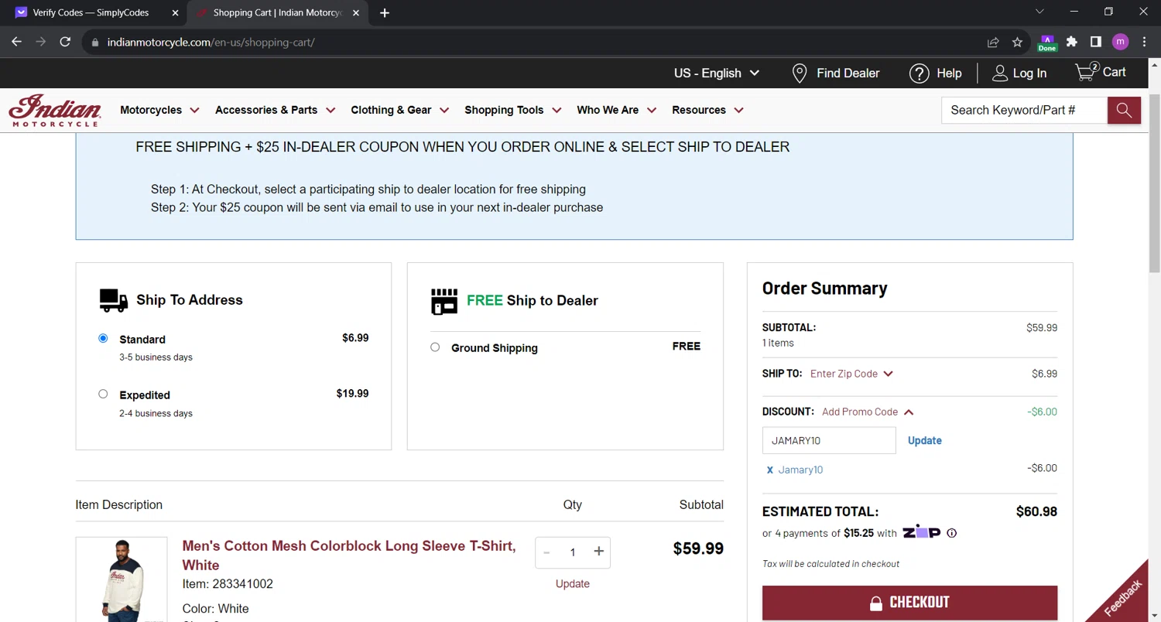Select the Shopping Cart browser tab
The image size is (1161, 622).
(x=277, y=12)
